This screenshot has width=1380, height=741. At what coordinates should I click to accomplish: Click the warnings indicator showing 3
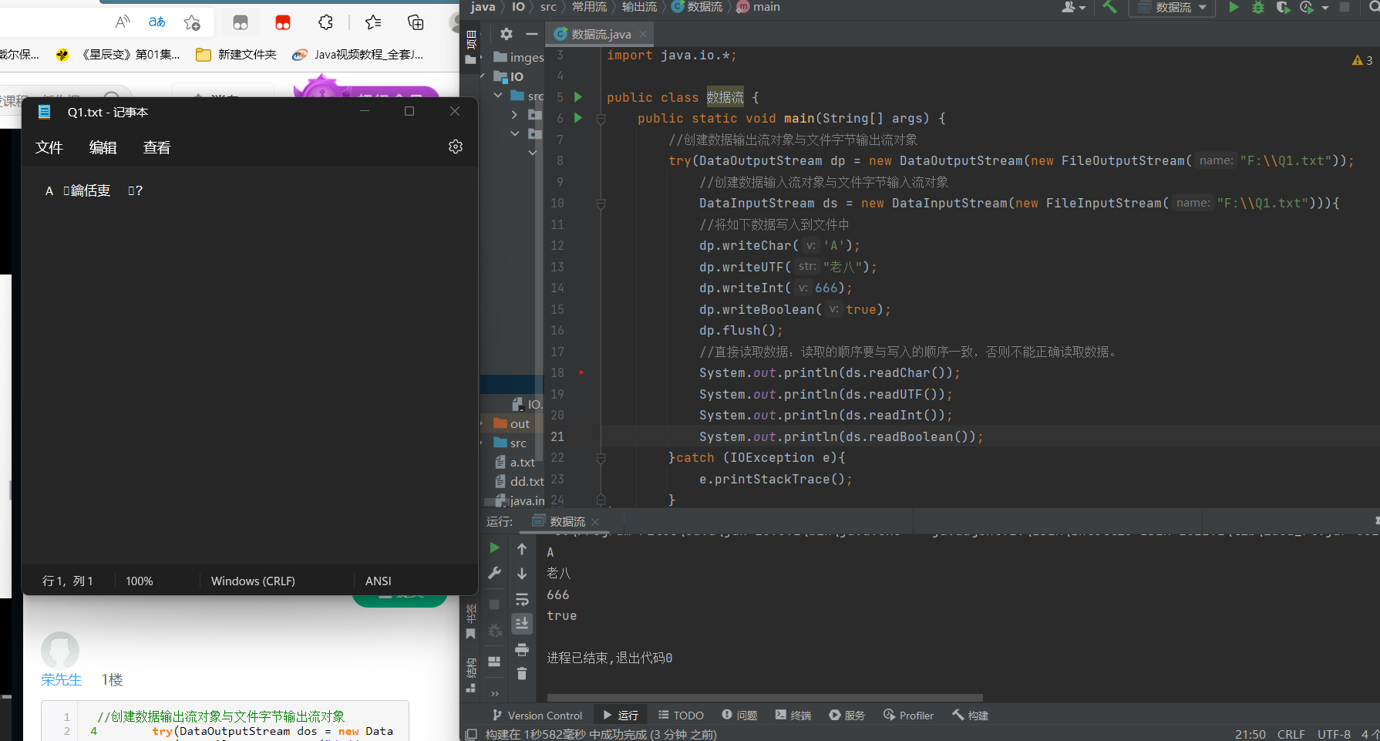click(1362, 60)
